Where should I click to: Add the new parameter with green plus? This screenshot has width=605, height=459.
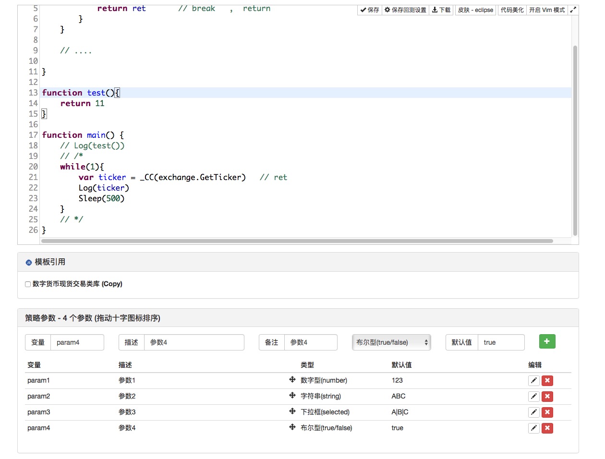[x=547, y=341]
